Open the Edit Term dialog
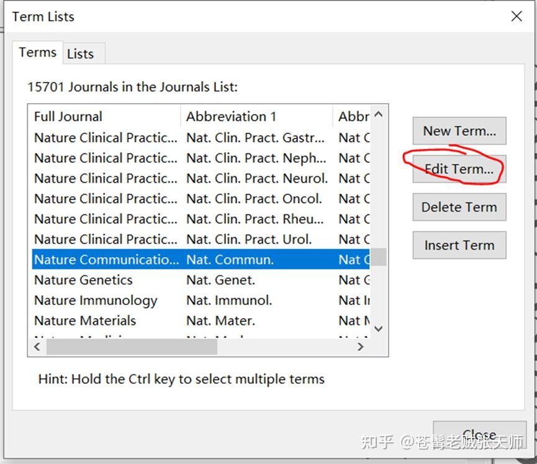The width and height of the screenshot is (537, 464). [x=459, y=170]
